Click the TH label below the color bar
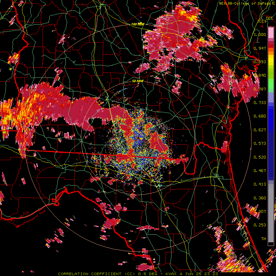Viewport: 276px width, 276px height. pyautogui.click(x=263, y=239)
